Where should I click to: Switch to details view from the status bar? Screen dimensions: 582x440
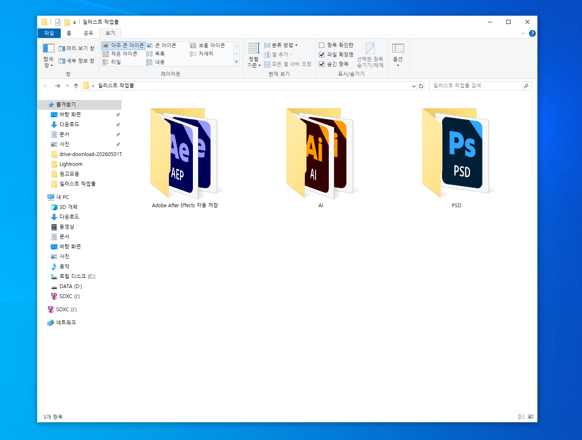coord(522,417)
